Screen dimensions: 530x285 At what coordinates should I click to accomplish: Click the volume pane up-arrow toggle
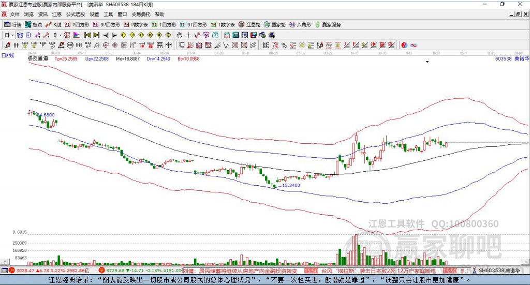(x=5, y=262)
